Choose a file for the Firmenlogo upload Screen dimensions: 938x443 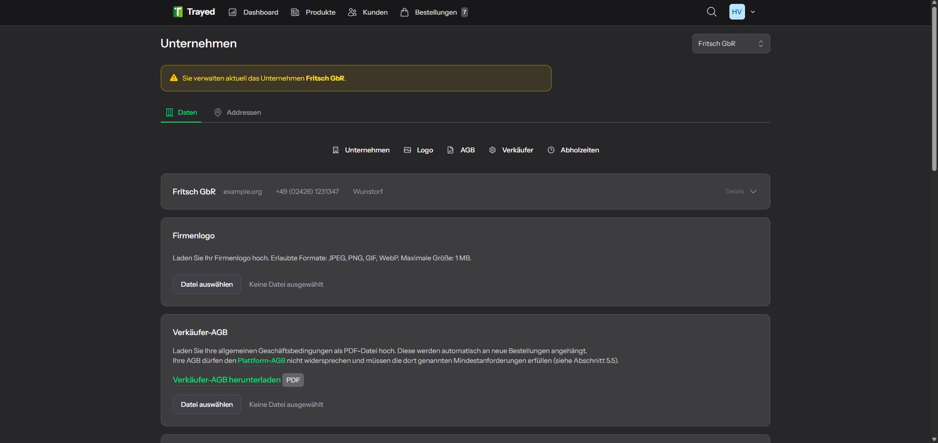coord(207,284)
